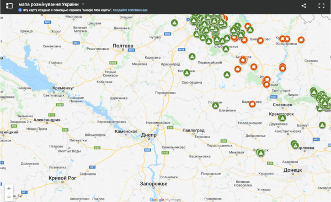This screenshot has width=331, height=202.
Task: Select the orange marker at Барвенково
Action: click(252, 104)
